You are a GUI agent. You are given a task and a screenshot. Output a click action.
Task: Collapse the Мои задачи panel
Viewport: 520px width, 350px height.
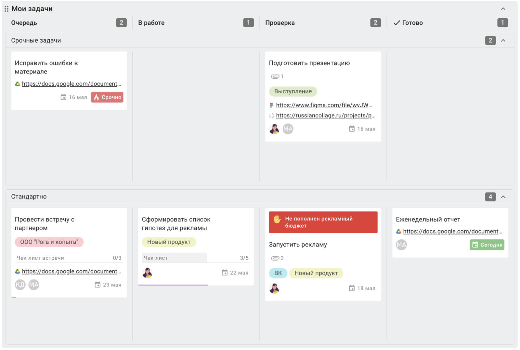click(x=503, y=9)
